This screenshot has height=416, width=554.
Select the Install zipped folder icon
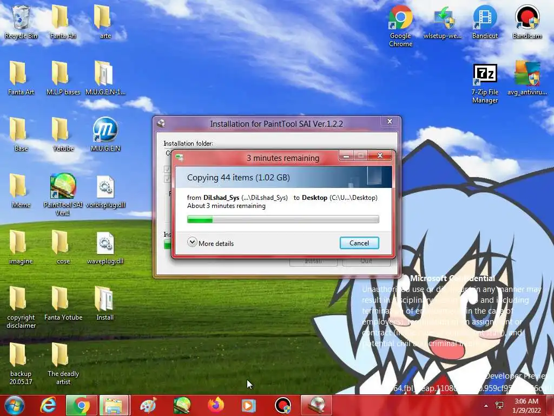(105, 303)
